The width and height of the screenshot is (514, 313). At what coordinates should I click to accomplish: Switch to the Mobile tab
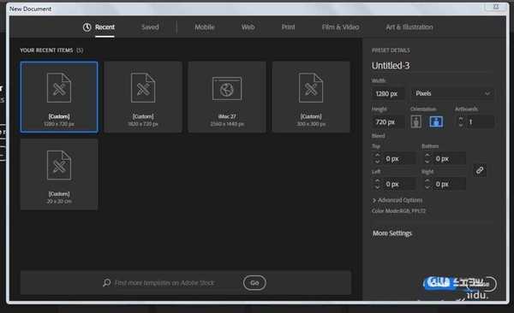(205, 27)
